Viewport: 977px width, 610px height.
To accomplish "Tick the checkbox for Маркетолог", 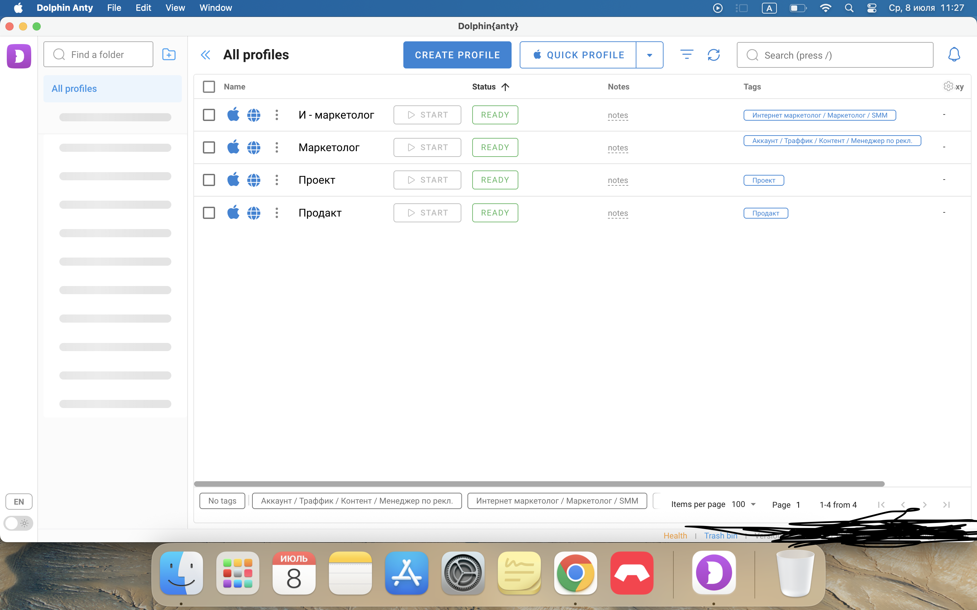I will point(209,147).
